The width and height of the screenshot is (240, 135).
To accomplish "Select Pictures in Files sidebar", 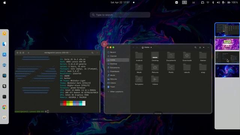I will pyautogui.click(x=117, y=79).
